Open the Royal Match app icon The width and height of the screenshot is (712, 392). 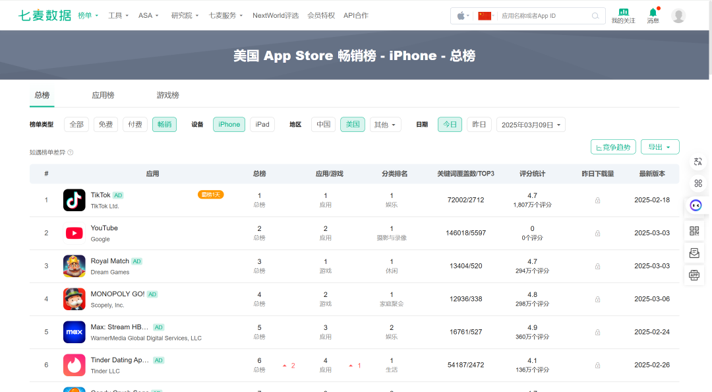(x=74, y=266)
